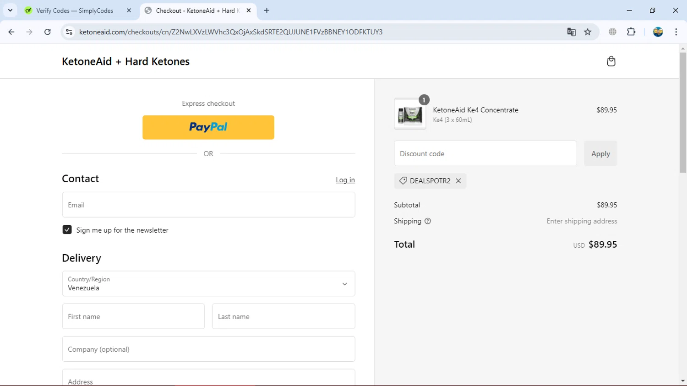Click the shipping info question mark icon
687x386 pixels.
[428, 221]
